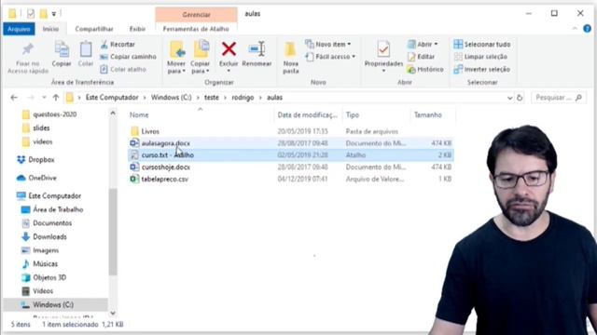Image resolution: width=597 pixels, height=335 pixels.
Task: Click the Pesquisar search box
Action: 558,98
